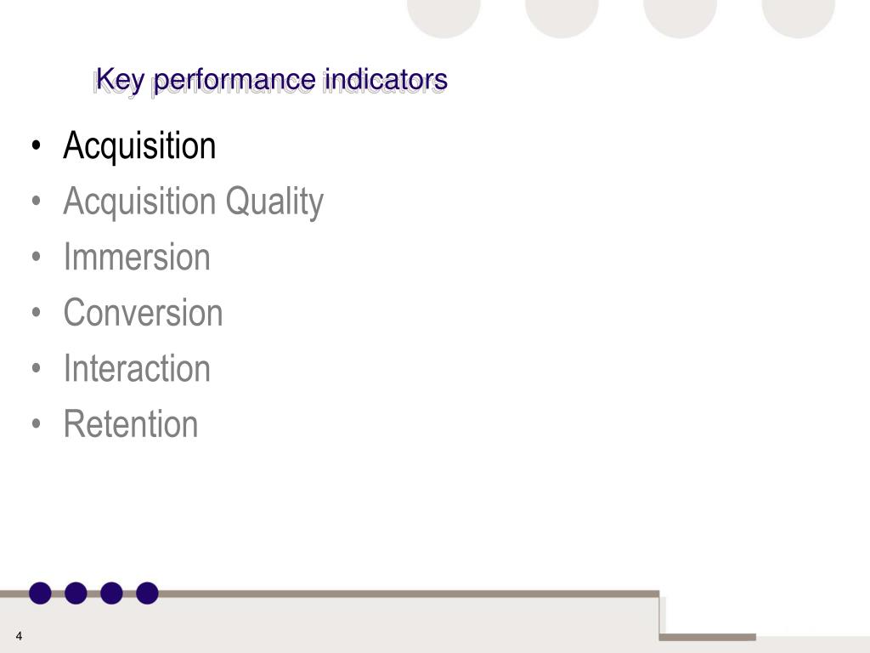Click the second purple dot in footer
The image size is (870, 653).
(x=76, y=593)
